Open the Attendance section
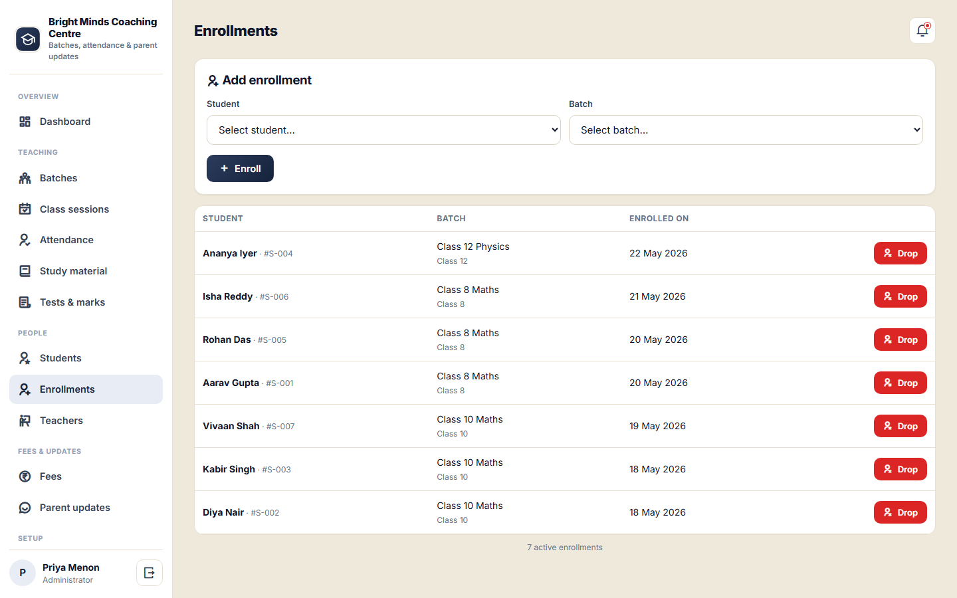Image resolution: width=957 pixels, height=598 pixels. coord(86,240)
